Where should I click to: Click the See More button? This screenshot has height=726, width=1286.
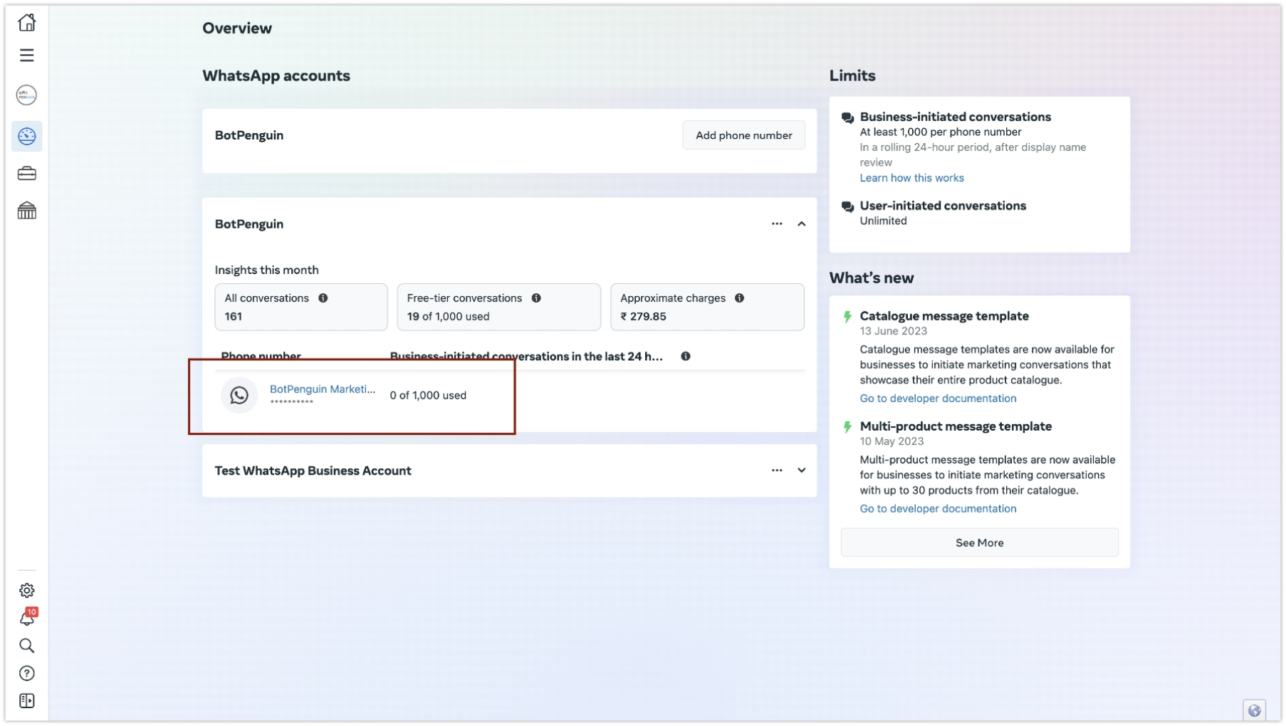[980, 543]
